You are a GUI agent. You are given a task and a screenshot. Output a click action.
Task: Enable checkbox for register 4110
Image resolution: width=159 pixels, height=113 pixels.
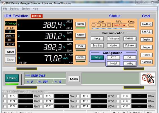[x=78, y=96]
